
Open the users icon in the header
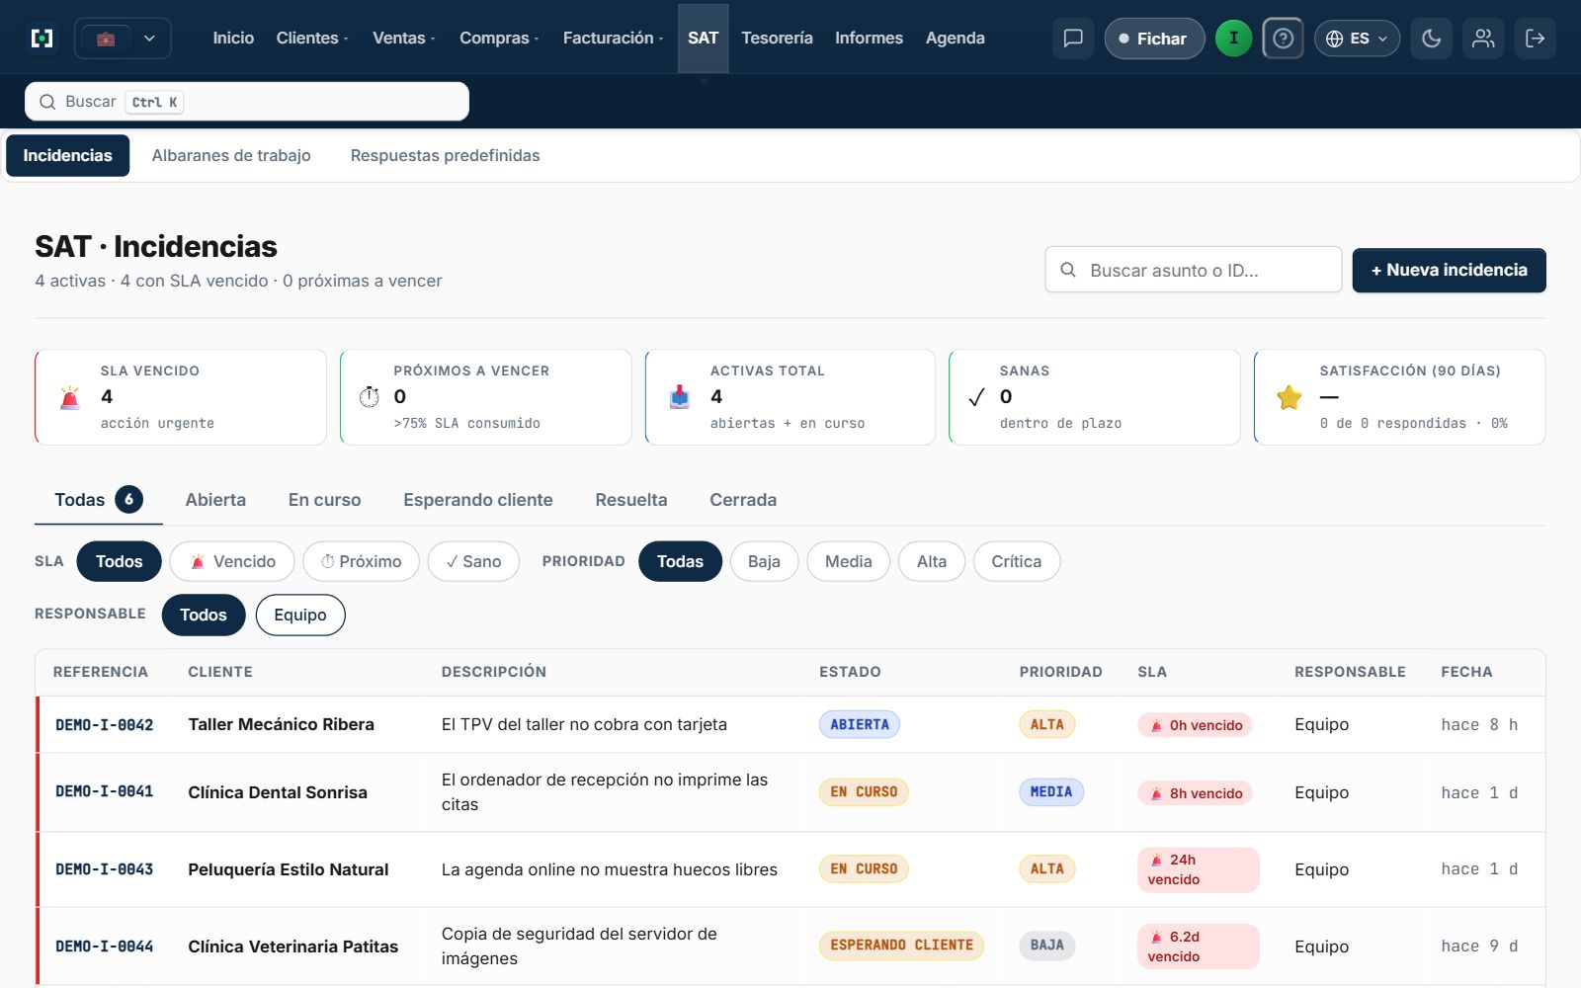pos(1483,39)
